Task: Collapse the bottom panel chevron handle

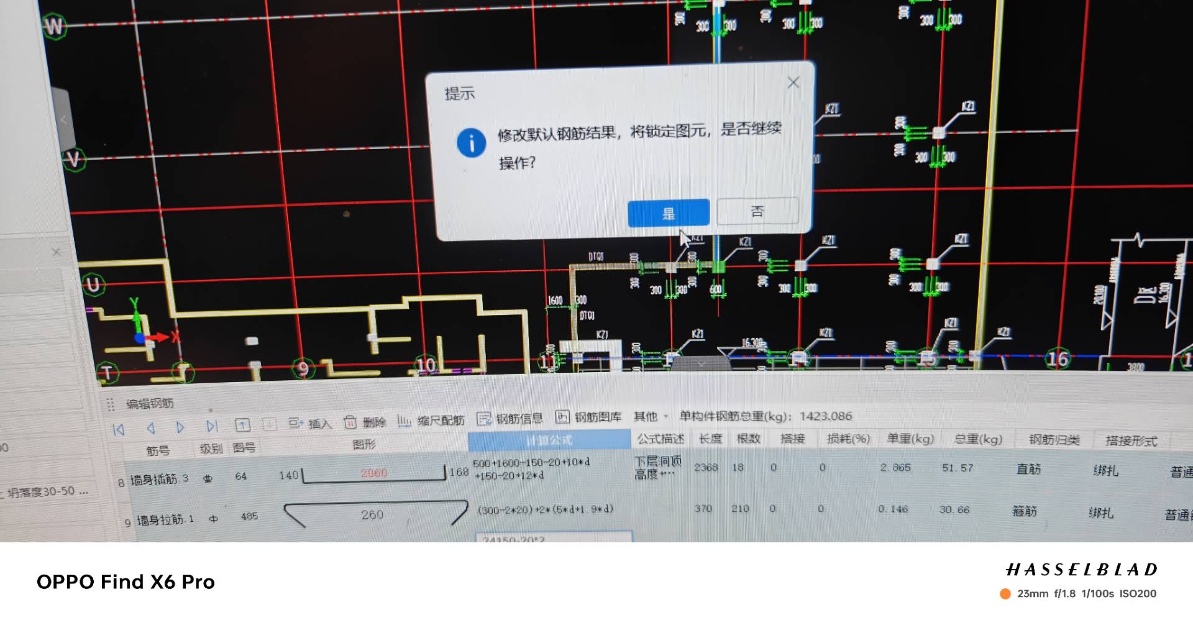Action: (701, 363)
